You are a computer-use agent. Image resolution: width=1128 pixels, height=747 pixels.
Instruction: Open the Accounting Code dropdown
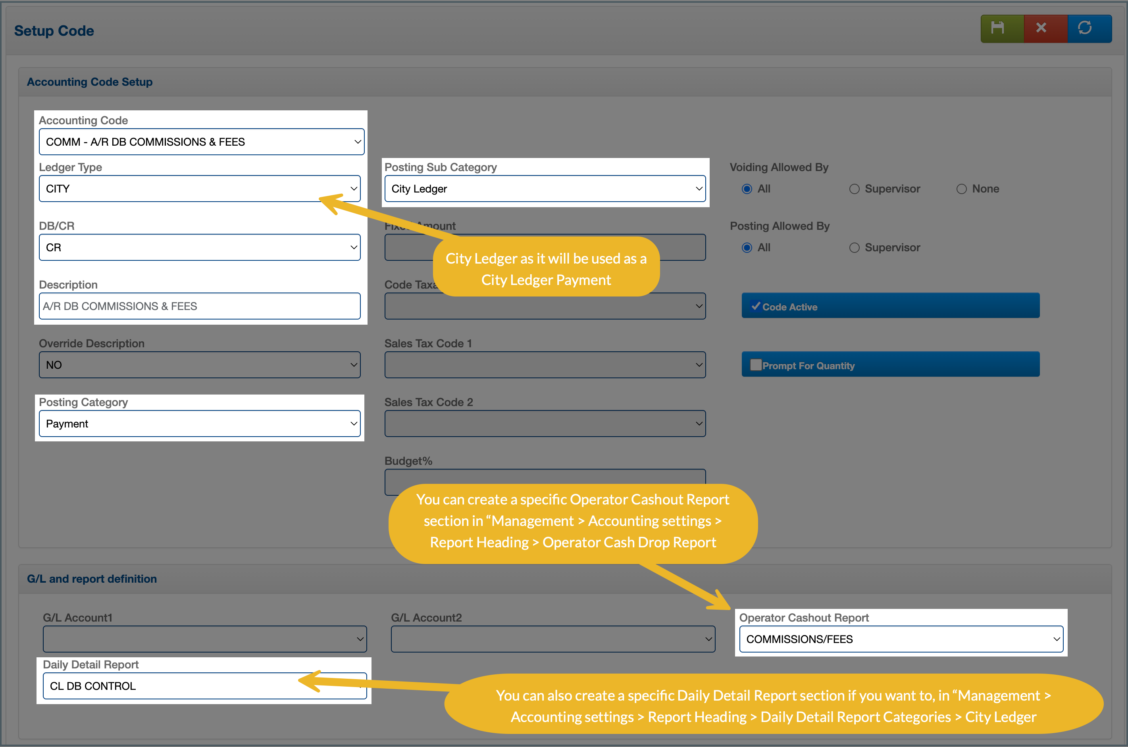click(x=202, y=142)
